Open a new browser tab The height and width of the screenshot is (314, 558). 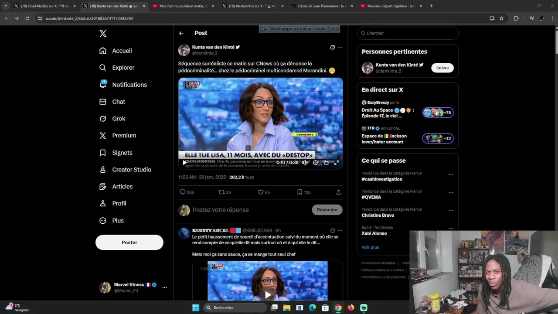[x=432, y=6]
